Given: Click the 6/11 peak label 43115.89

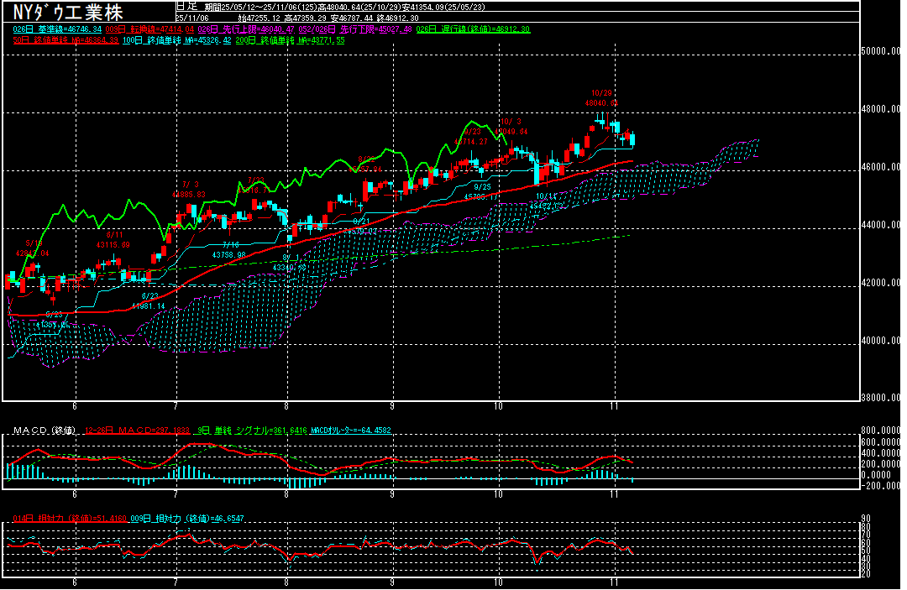Looking at the screenshot, I should tap(114, 244).
